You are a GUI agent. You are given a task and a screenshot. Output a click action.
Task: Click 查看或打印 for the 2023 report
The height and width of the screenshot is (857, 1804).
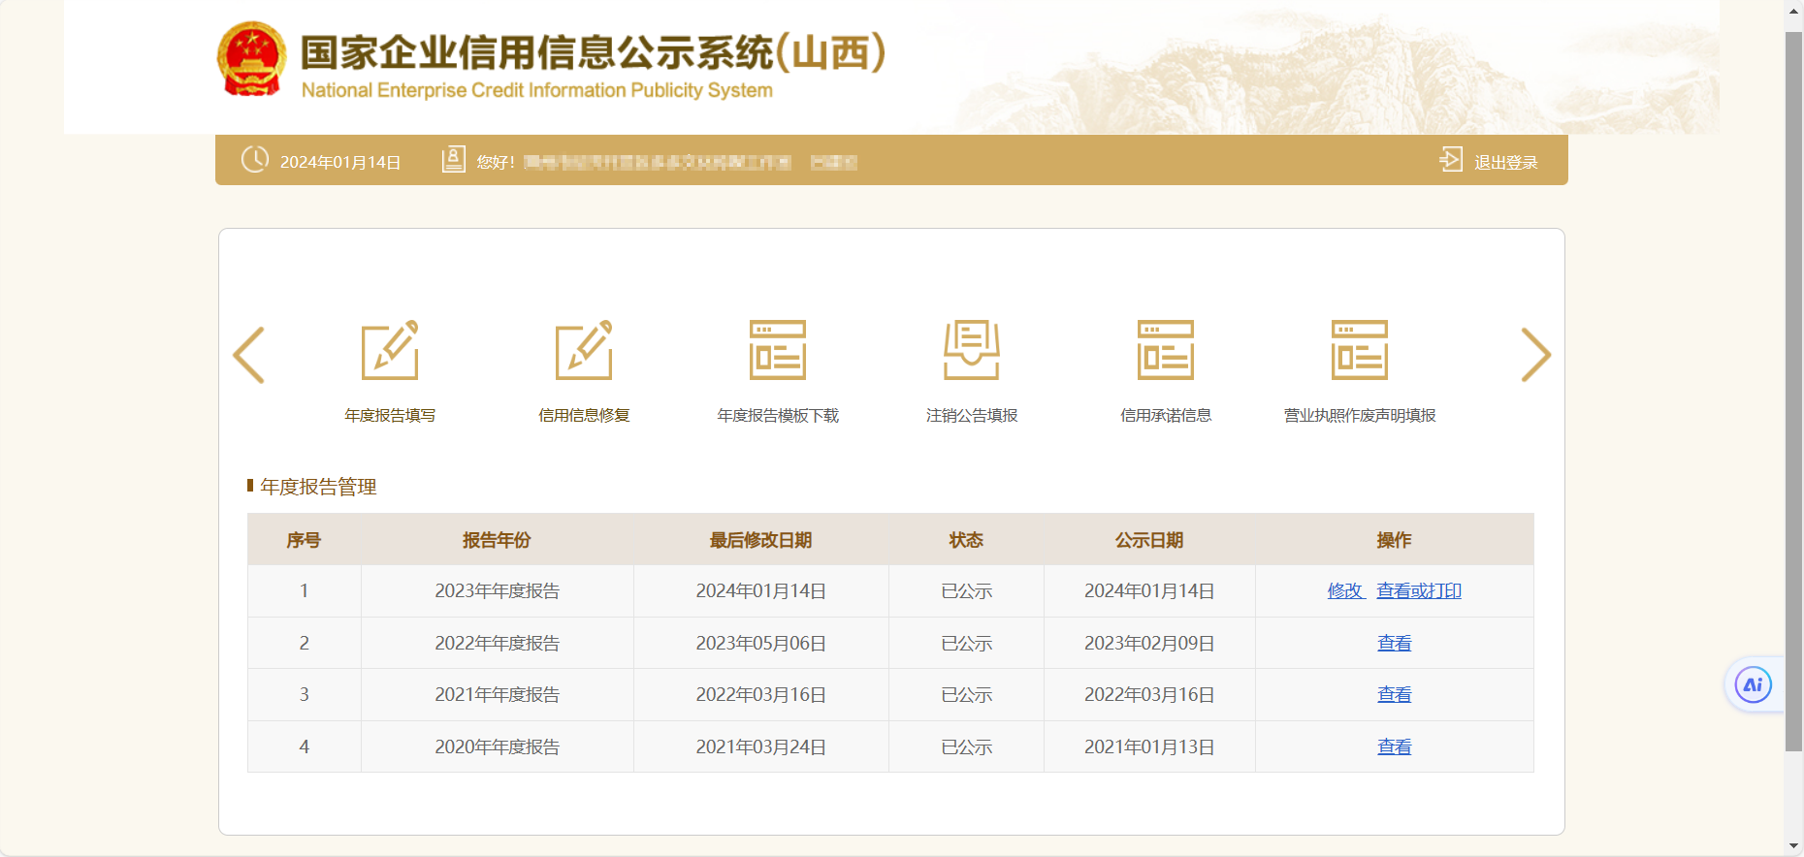(x=1419, y=590)
